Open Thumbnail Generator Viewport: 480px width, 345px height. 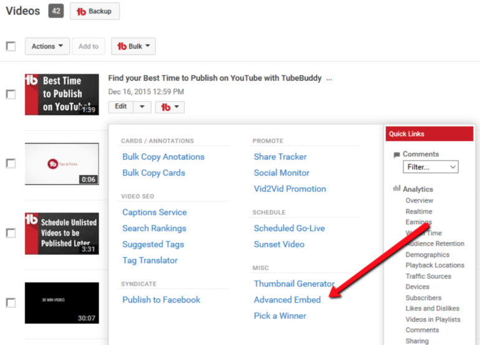(x=294, y=284)
